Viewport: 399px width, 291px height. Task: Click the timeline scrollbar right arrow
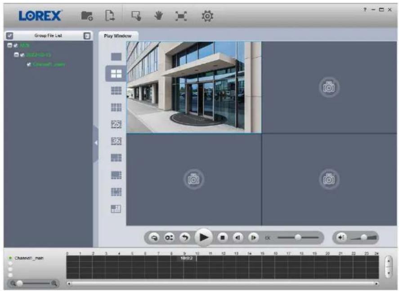[377, 284]
